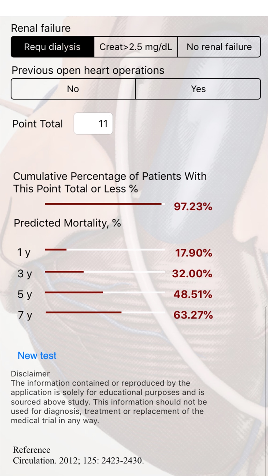Viewport: 268px width, 476px height.
Task: Select the No renal failure segment
Action: pos(219,47)
